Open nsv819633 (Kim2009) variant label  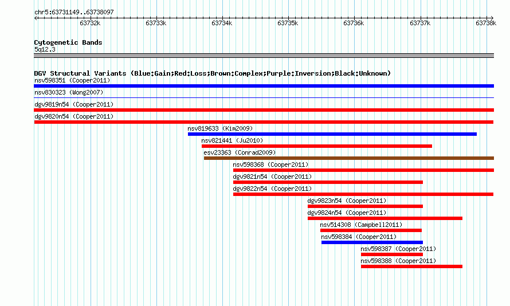pyautogui.click(x=220, y=128)
